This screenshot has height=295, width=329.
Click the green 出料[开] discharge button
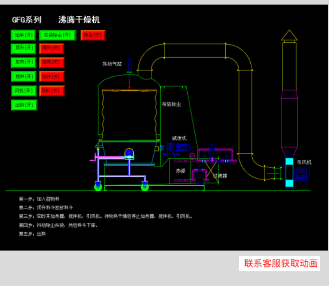24,105
